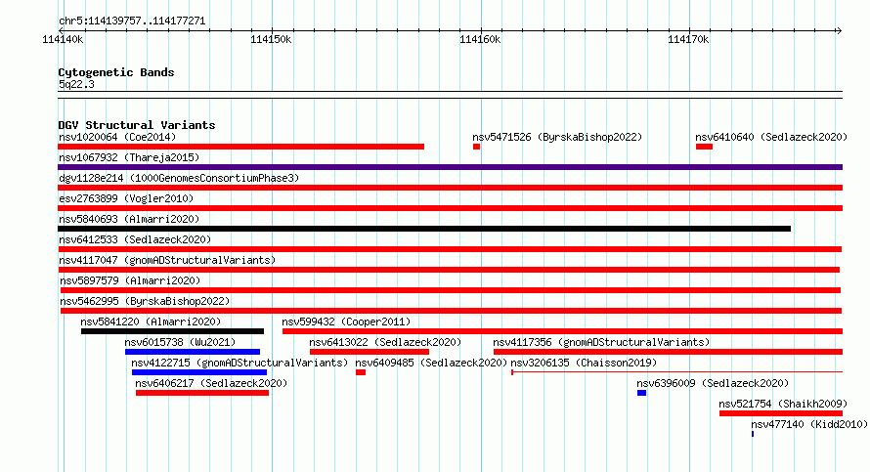This screenshot has width=870, height=472.
Task: Open nsv4122715 (gnomADStructuralVariants) label
Action: click(239, 363)
